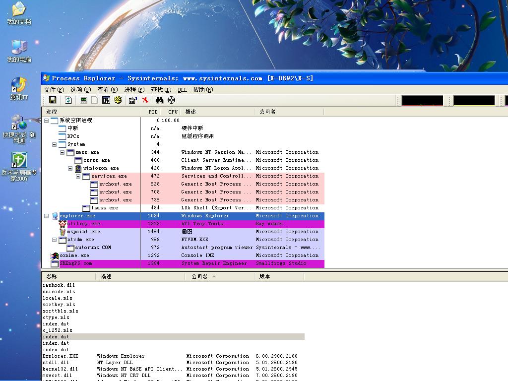This screenshot has width=508, height=381.
Task: Collapse the services.exe tree node
Action: point(78,176)
